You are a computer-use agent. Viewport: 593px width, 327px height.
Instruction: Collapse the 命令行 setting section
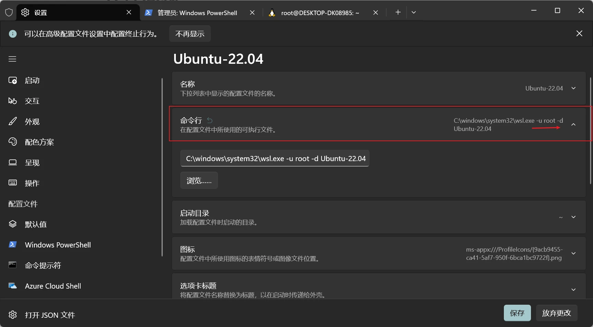573,124
